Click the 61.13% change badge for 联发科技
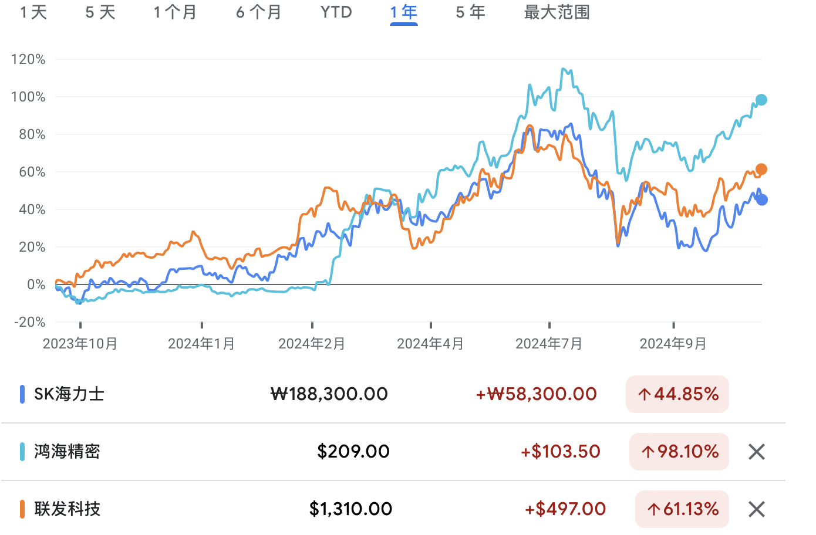The image size is (816, 535). [682, 509]
